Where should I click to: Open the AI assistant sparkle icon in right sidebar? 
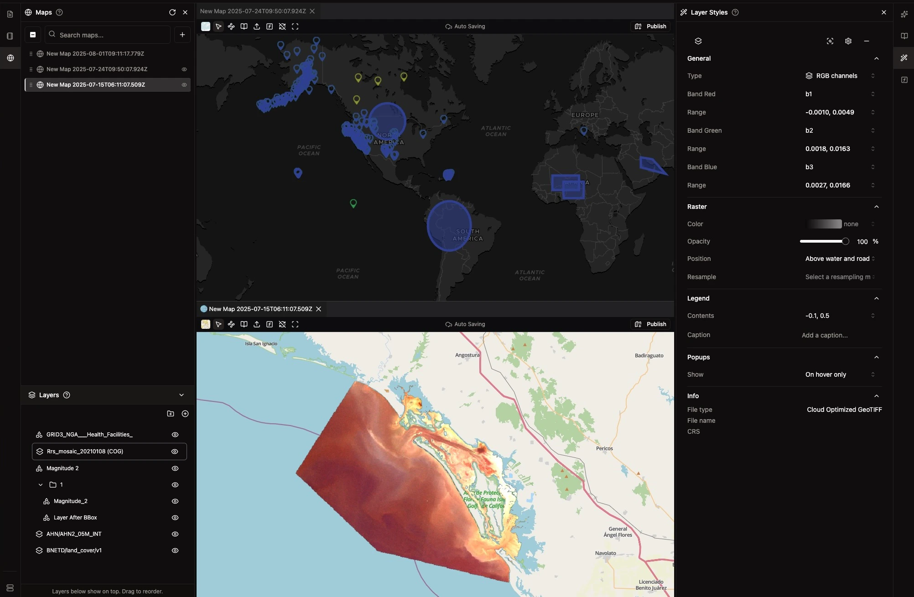(904, 14)
